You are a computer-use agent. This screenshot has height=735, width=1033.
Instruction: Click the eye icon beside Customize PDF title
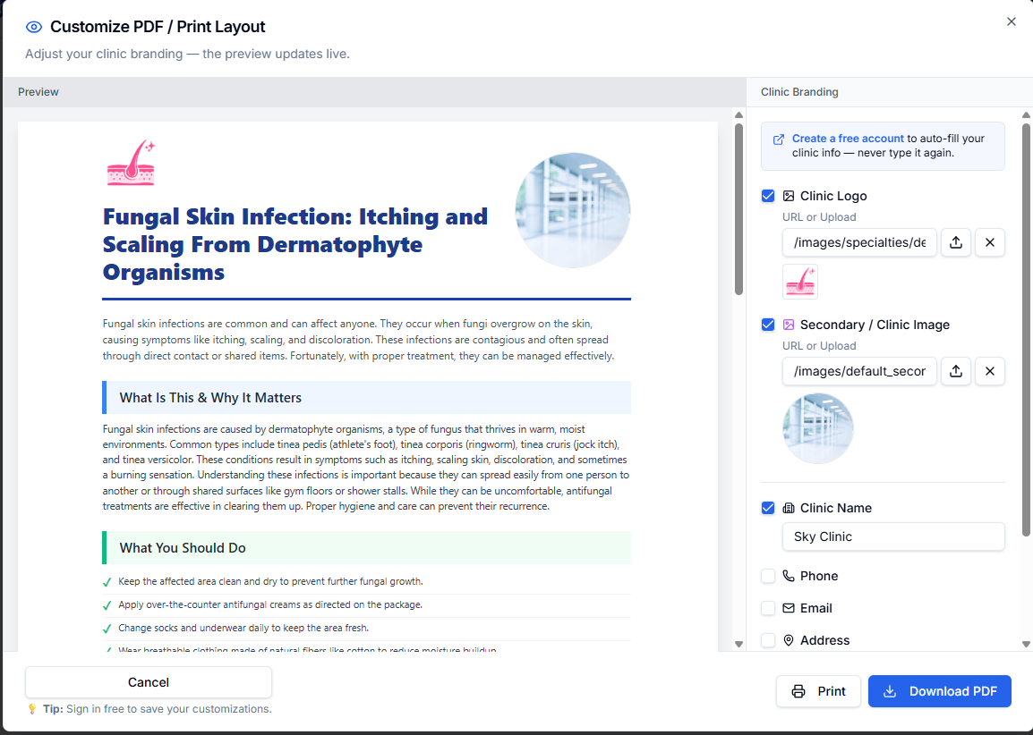[34, 27]
